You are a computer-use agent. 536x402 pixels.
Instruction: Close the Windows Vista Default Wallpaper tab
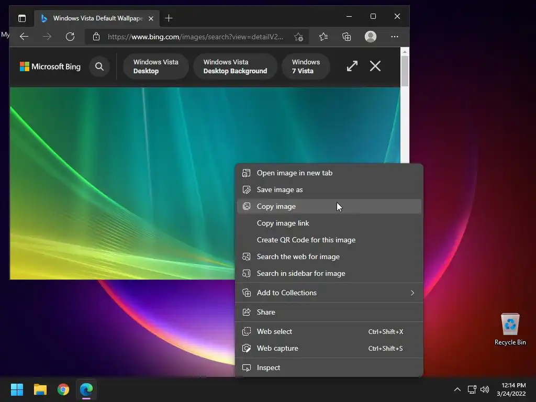[x=151, y=18]
